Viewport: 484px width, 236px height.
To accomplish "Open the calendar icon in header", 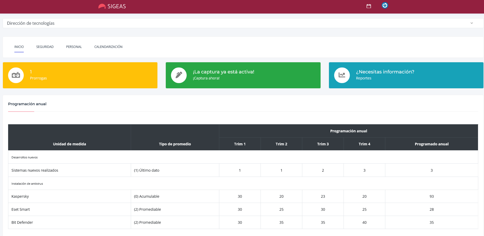I will tap(369, 6).
